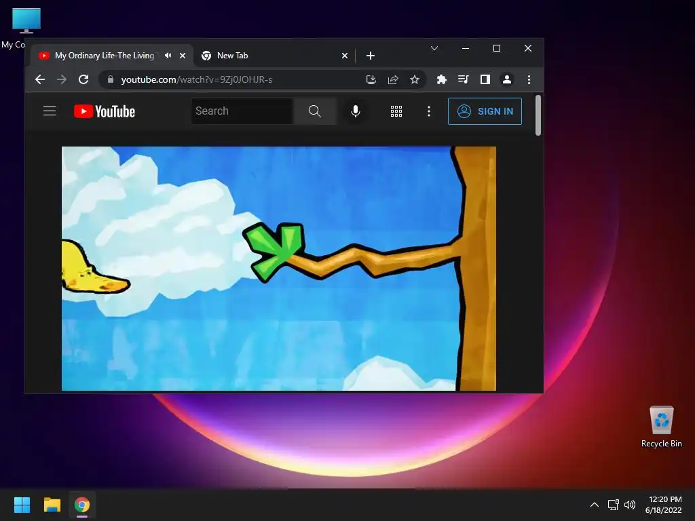Open the YouTube apps grid

point(396,111)
